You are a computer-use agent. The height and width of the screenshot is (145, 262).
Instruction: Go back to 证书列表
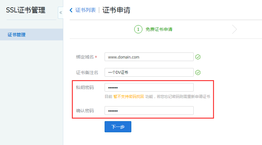pyautogui.click(x=85, y=10)
